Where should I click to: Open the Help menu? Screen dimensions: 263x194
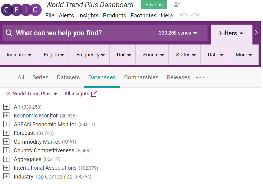coord(167,15)
